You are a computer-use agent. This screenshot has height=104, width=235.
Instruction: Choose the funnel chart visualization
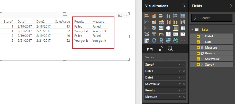pyautogui.click(x=154, y=34)
